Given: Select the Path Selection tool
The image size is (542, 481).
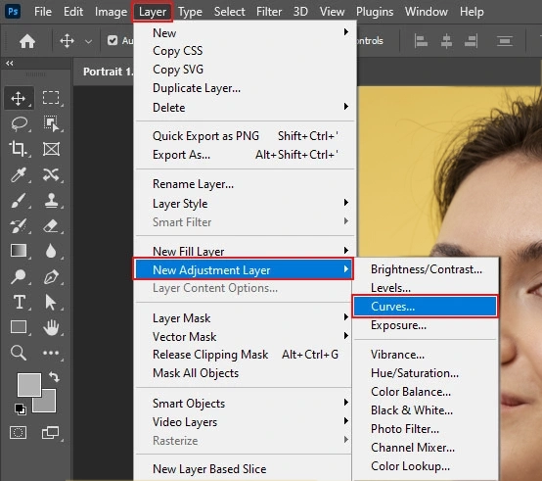Looking at the screenshot, I should coord(51,302).
